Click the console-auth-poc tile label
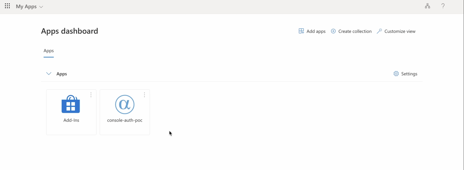This screenshot has width=464, height=170. [x=125, y=120]
